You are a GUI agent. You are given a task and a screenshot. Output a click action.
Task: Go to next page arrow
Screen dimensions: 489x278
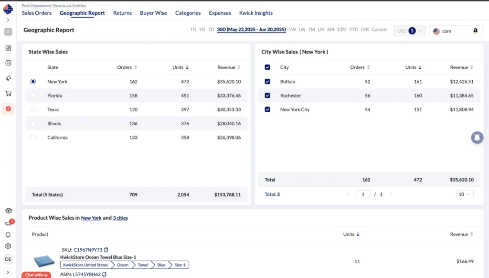[x=391, y=194]
